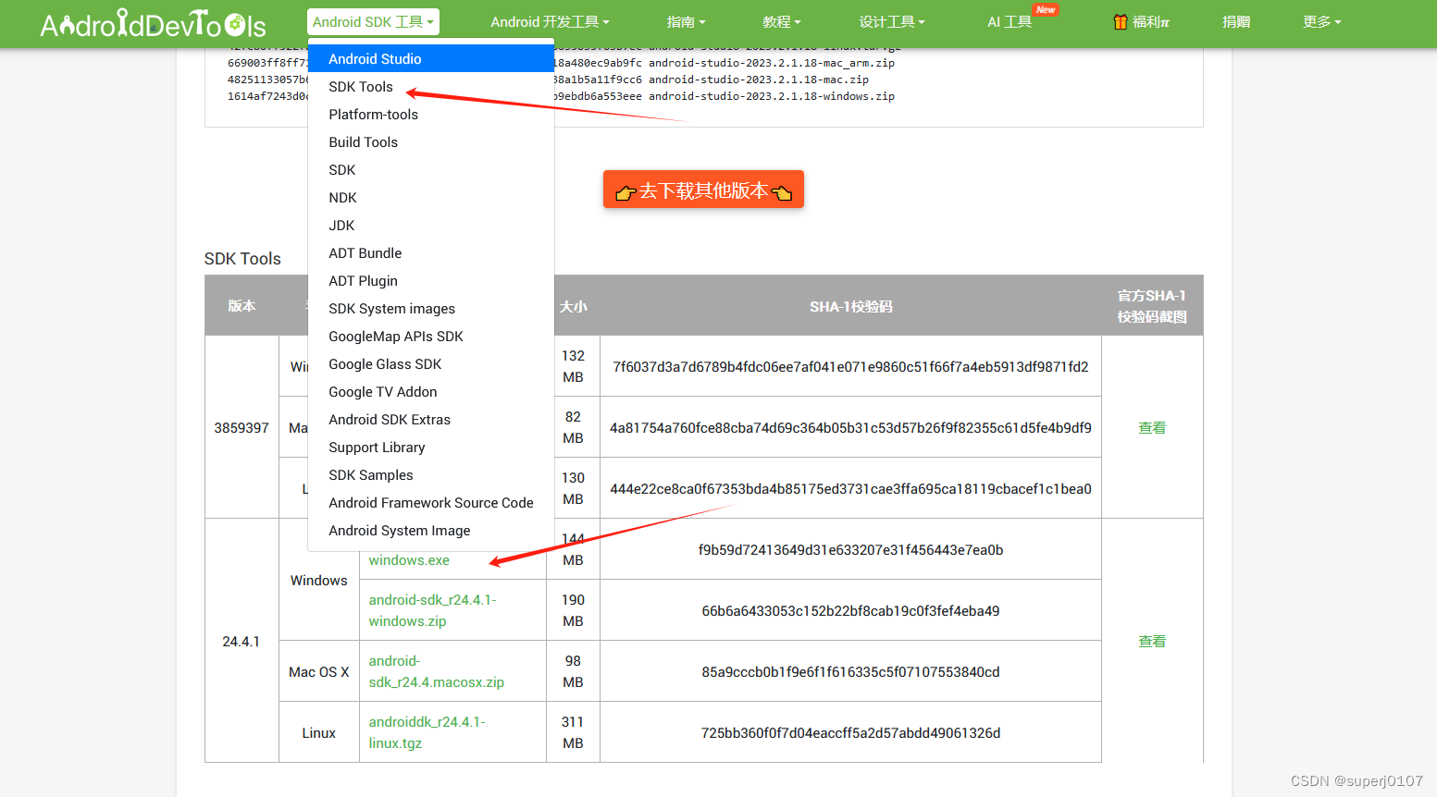Screen dimensions: 1437x797
Task: Click the 官方SHA-1 校验码截图 column header
Action: [1152, 306]
